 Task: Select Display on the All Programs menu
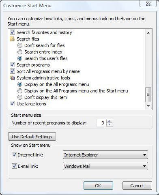click(x=20, y=84)
